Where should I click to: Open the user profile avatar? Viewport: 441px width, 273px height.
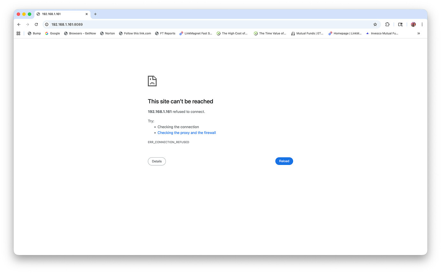tap(413, 24)
